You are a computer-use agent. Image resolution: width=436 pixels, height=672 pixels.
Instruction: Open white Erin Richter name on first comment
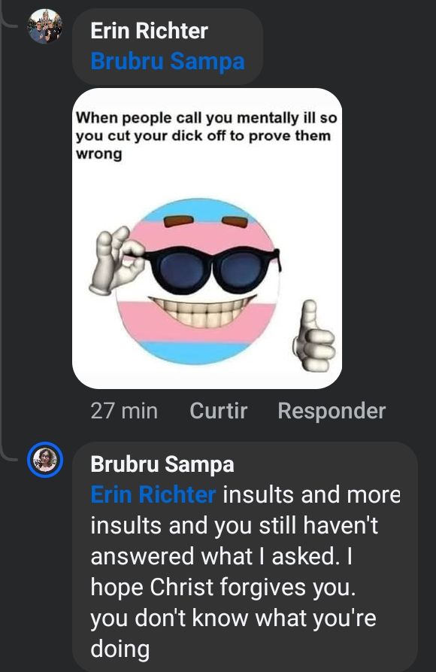[149, 31]
